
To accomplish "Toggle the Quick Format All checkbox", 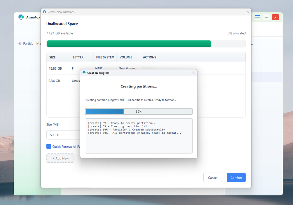I will pyautogui.click(x=49, y=147).
